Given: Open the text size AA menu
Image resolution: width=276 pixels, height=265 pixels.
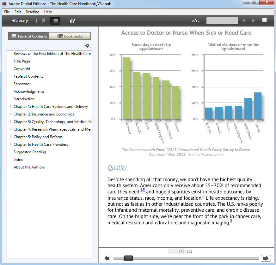Looking at the screenshot, I should (x=195, y=21).
